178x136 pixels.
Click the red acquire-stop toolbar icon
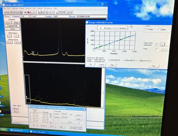pyautogui.click(x=28, y=12)
